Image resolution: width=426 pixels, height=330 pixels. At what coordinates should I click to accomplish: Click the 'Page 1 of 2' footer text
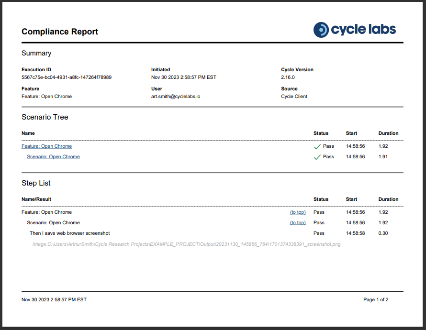(x=376, y=300)
